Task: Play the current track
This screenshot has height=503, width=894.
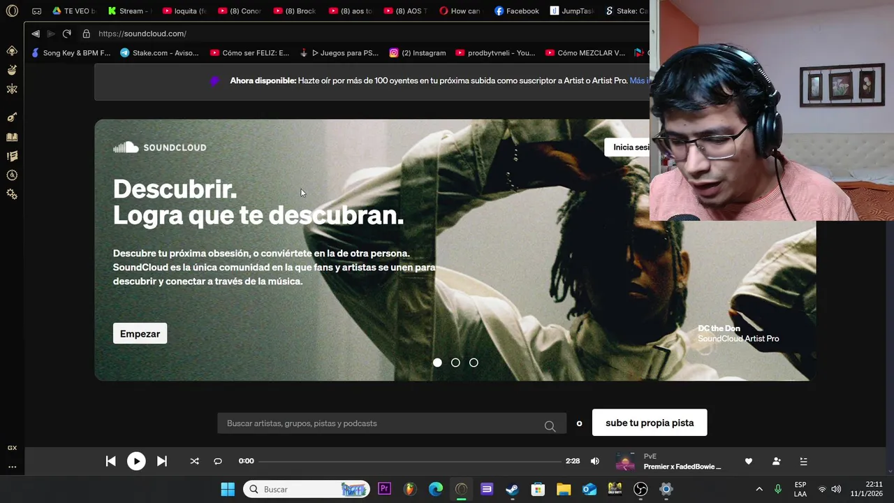Action: click(x=136, y=461)
